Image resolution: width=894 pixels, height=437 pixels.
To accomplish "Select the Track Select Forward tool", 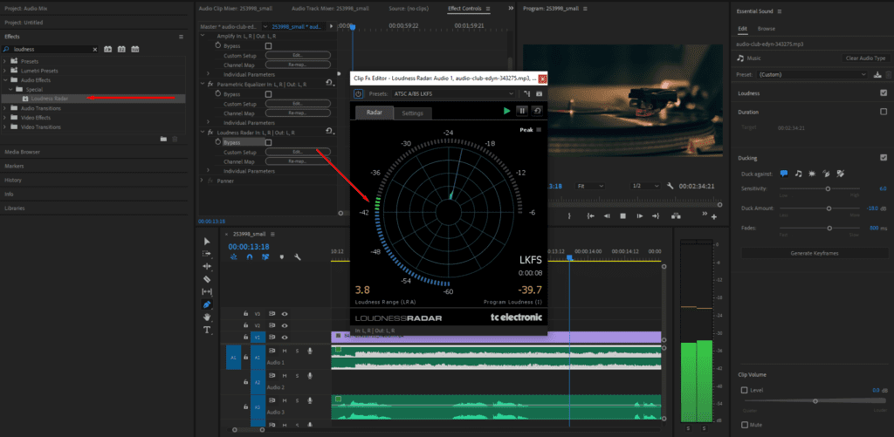I will [x=207, y=254].
